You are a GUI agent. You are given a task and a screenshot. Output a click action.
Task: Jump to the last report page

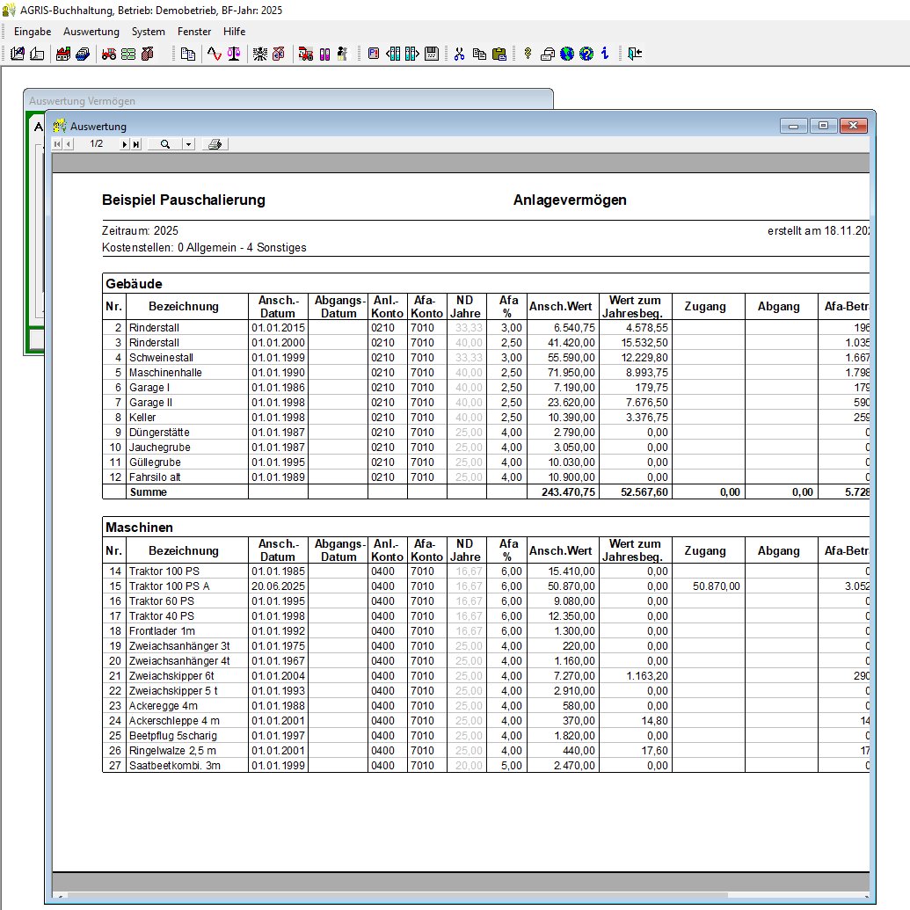[x=135, y=144]
